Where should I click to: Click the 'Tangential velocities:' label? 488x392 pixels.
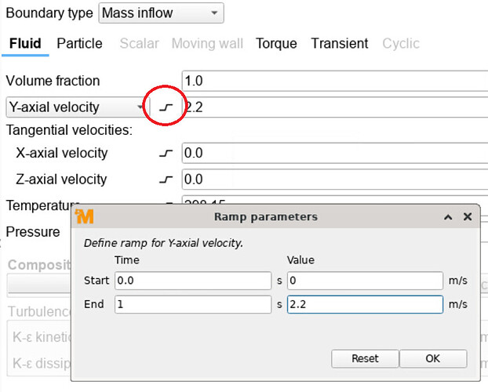(x=69, y=130)
